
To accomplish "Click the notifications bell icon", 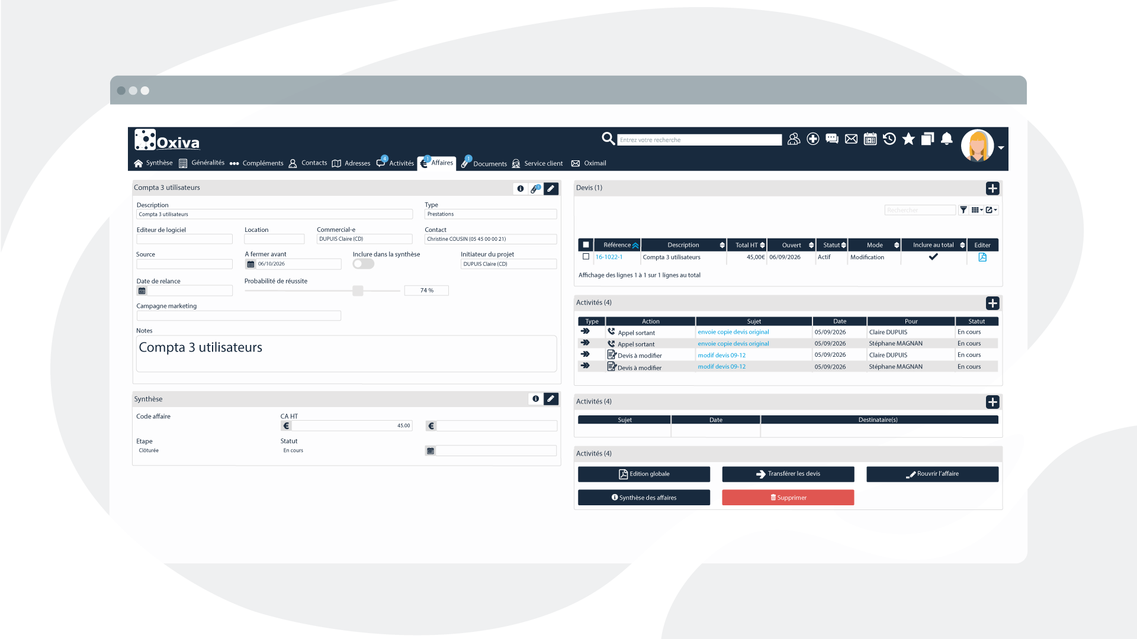I will (x=946, y=138).
